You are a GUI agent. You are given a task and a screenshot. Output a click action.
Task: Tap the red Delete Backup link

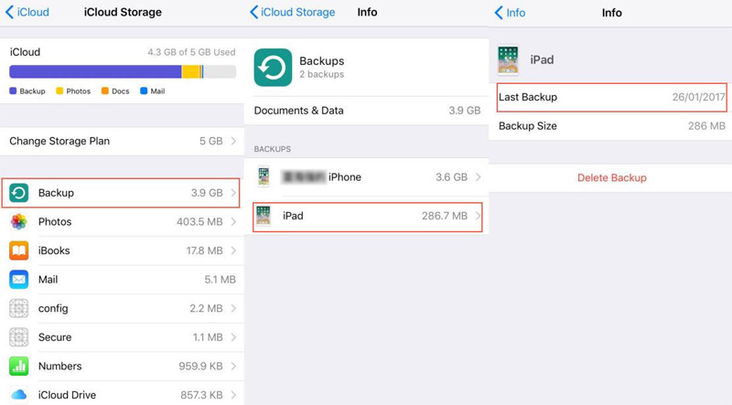pos(611,177)
